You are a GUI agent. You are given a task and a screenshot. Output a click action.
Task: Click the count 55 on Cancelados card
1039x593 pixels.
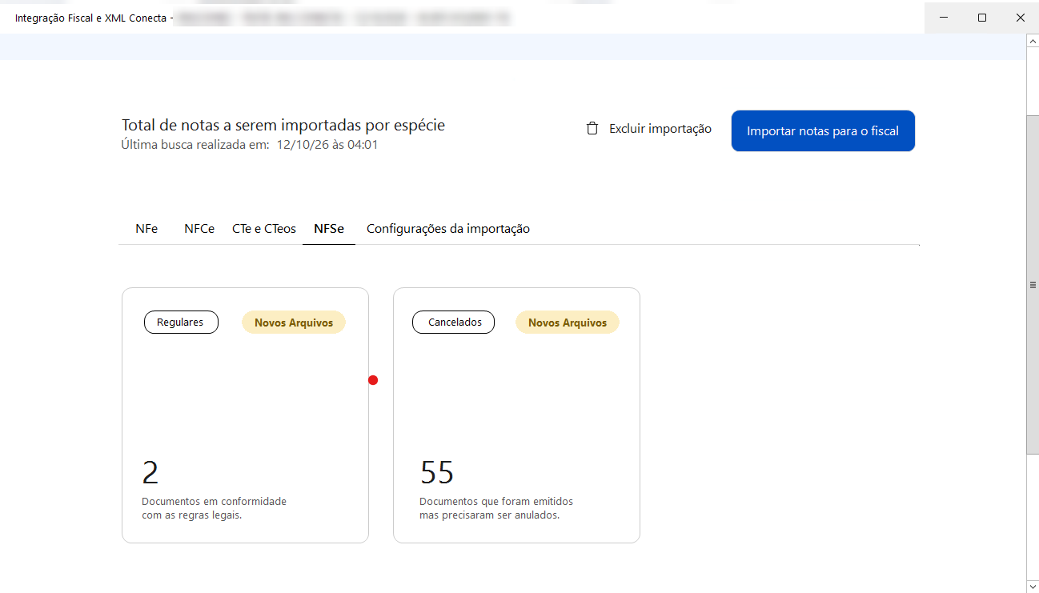click(437, 472)
